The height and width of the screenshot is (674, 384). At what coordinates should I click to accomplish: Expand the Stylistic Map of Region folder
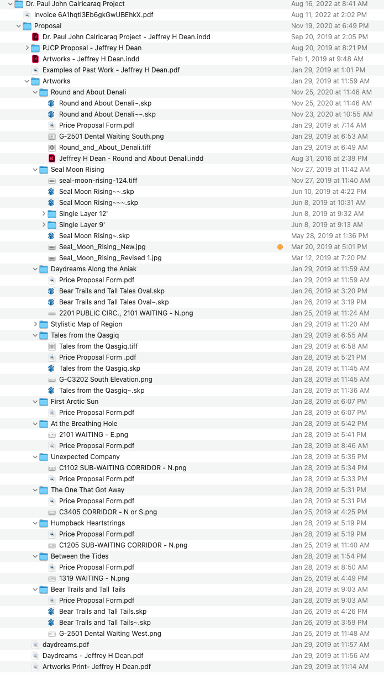35,324
